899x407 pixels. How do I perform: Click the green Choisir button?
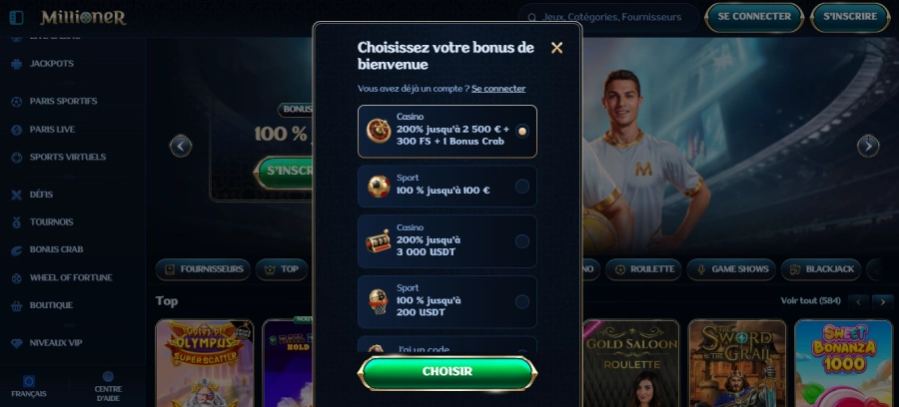(448, 372)
